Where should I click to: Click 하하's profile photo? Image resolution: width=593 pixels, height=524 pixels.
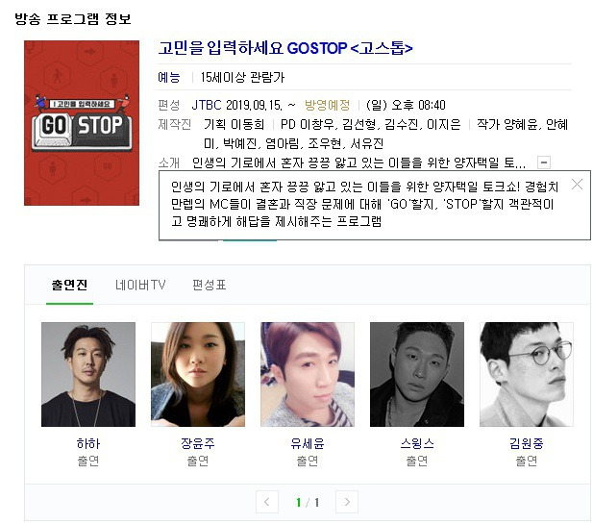[x=88, y=375]
